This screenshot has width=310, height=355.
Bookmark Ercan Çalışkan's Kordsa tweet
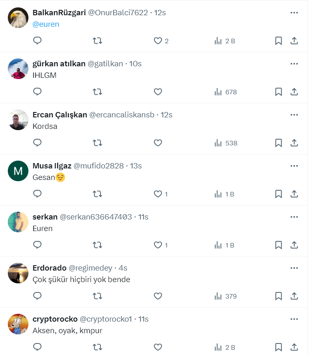point(278,143)
